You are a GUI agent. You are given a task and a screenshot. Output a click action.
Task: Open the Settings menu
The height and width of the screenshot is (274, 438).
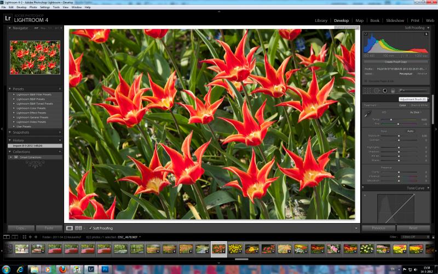coord(45,7)
